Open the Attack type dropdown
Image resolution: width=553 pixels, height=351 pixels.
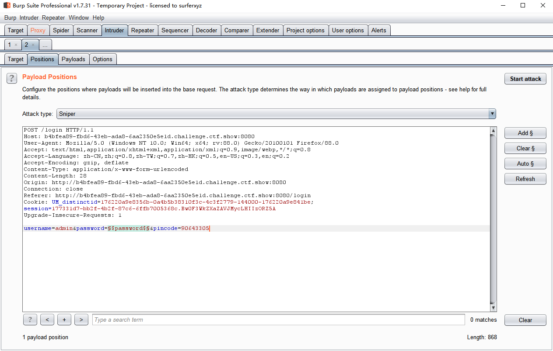pos(276,114)
